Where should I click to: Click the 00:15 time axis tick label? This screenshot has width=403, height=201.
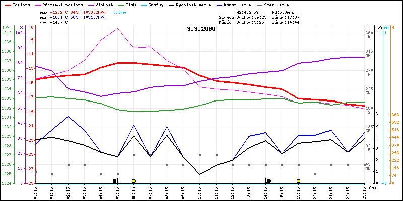point(36,192)
